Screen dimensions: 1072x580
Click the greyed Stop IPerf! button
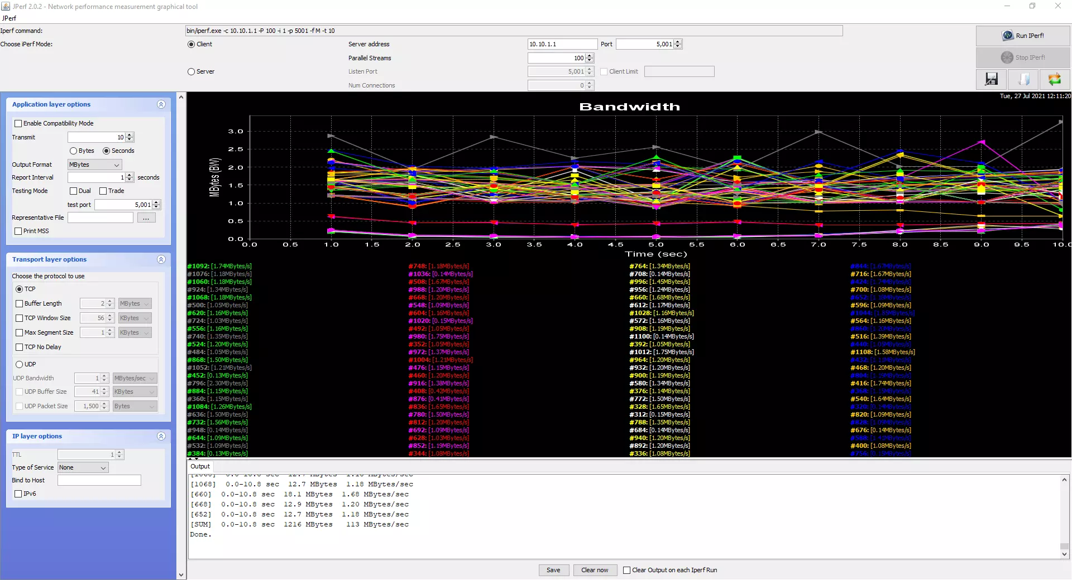[x=1023, y=57]
